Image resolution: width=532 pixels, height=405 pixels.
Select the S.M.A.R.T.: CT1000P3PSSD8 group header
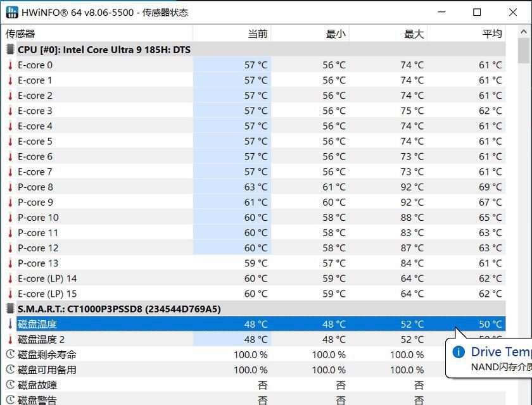pyautogui.click(x=119, y=309)
